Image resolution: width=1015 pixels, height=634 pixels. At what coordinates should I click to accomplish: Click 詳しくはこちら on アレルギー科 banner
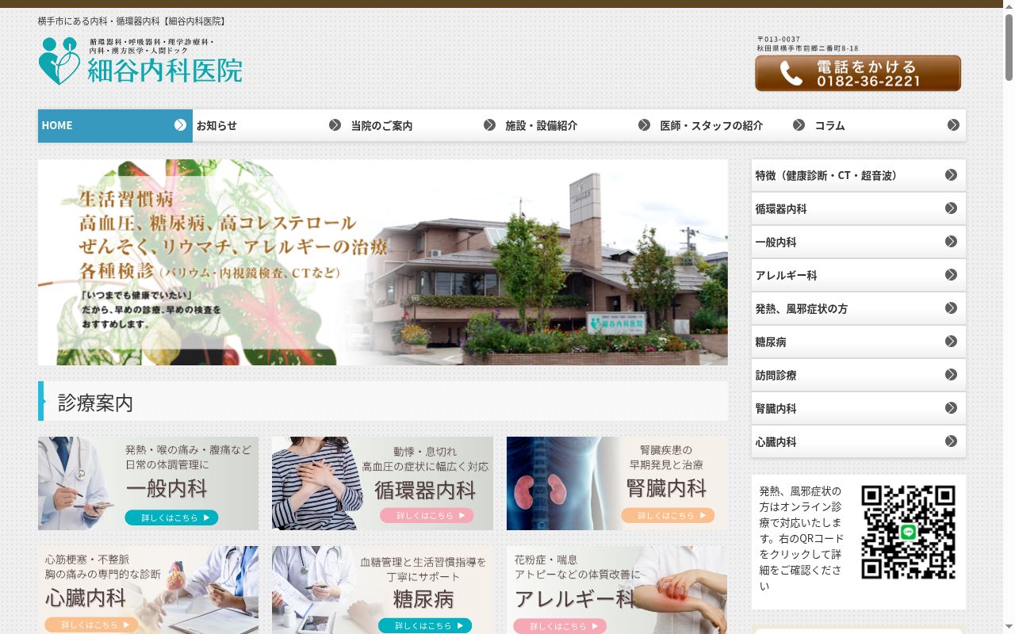(x=560, y=626)
